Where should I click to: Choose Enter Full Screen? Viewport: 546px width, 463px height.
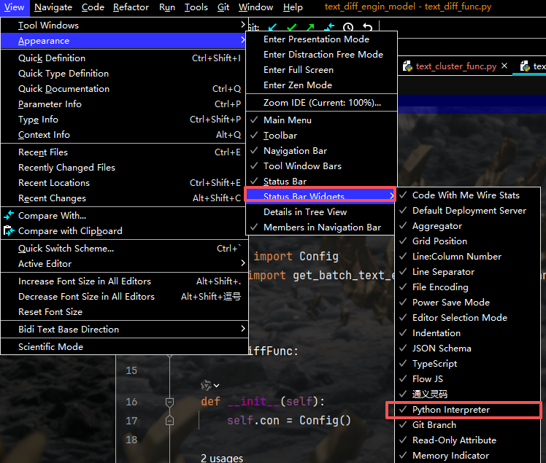tap(321, 70)
